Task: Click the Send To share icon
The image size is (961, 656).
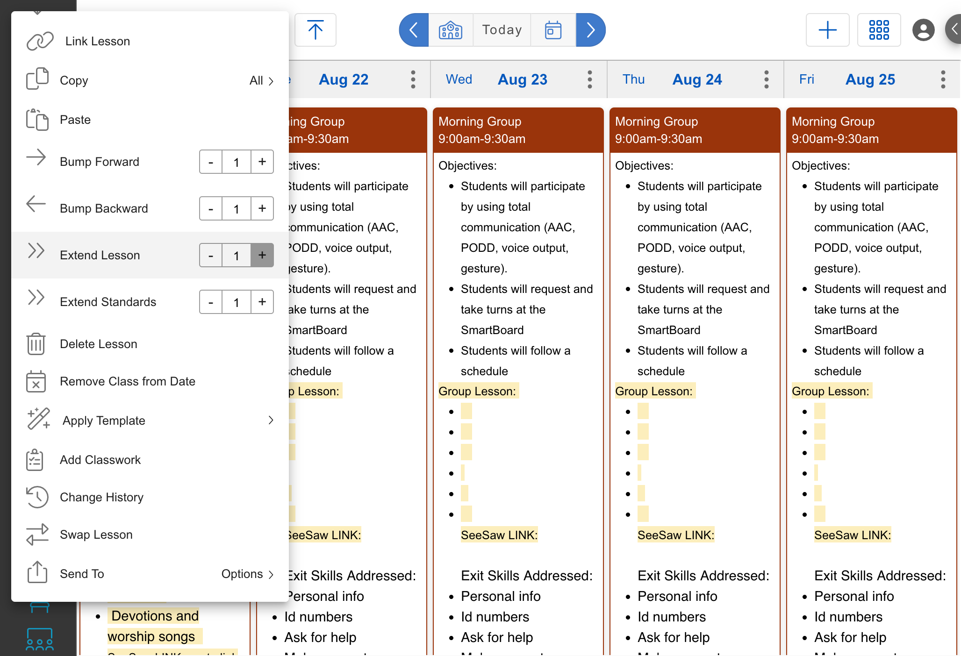Action: (37, 572)
